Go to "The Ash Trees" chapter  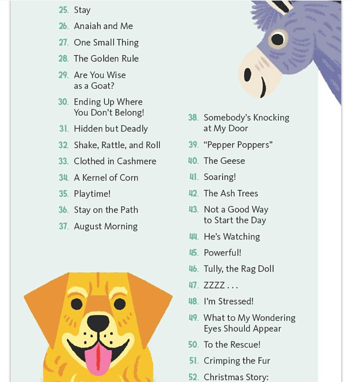pos(231,194)
